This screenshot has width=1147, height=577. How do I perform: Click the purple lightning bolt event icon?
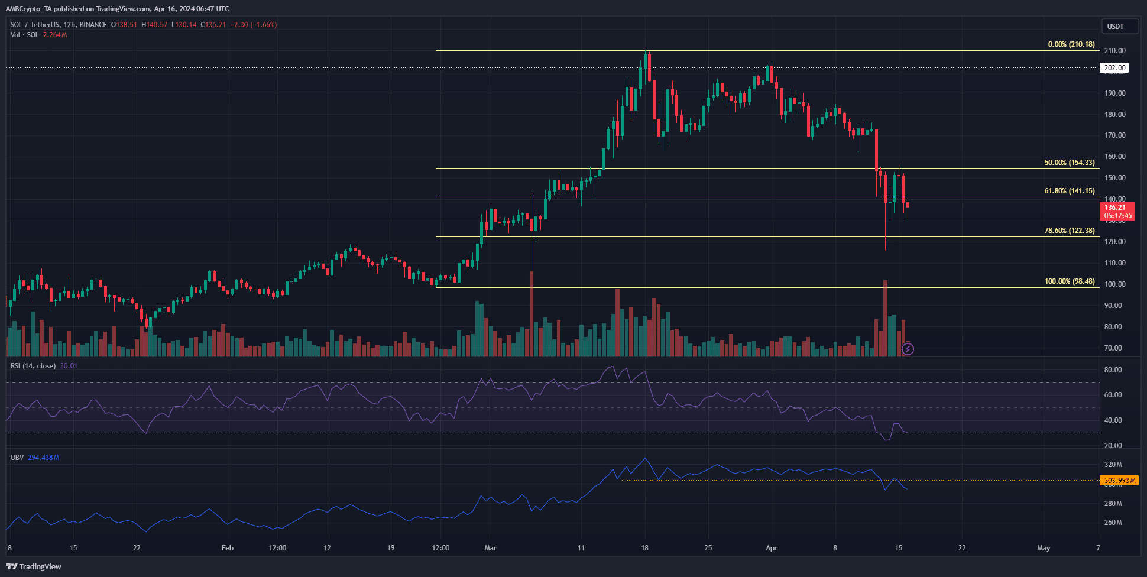(x=908, y=349)
